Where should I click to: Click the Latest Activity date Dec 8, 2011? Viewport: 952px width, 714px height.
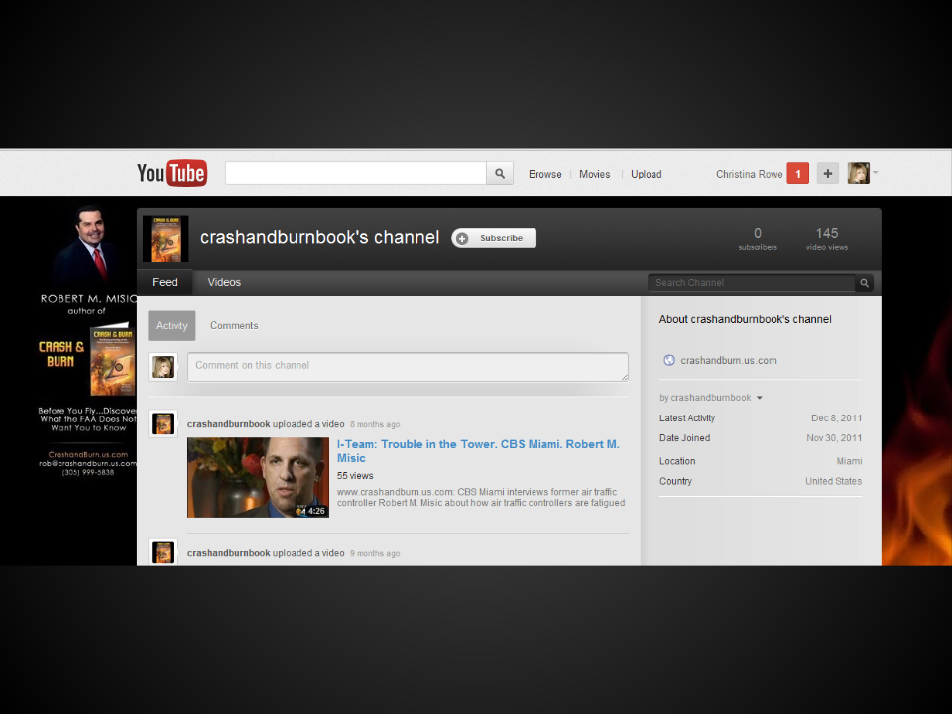click(x=837, y=417)
